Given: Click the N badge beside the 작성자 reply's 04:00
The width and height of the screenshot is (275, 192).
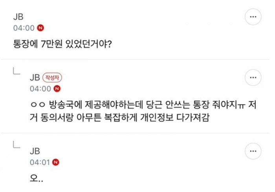Looking at the screenshot, I should click(x=57, y=89).
